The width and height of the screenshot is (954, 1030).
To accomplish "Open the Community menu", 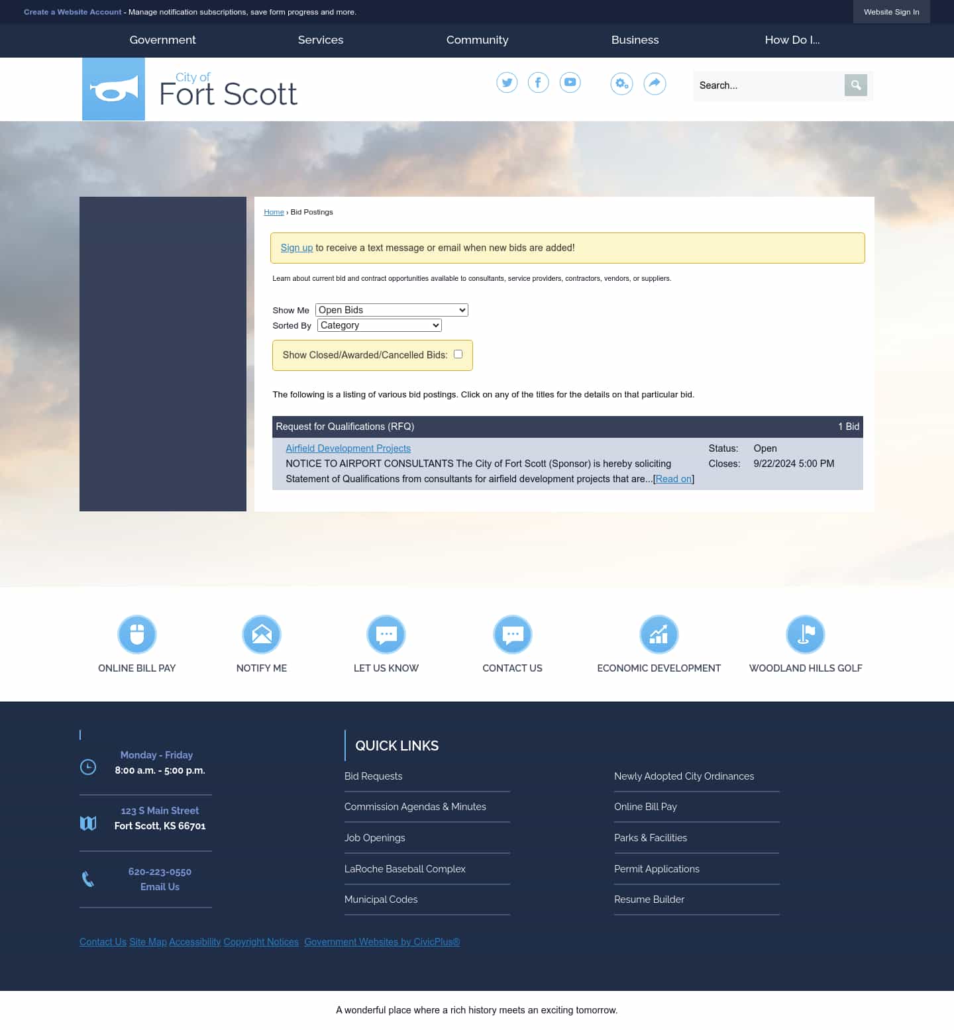I will [477, 40].
